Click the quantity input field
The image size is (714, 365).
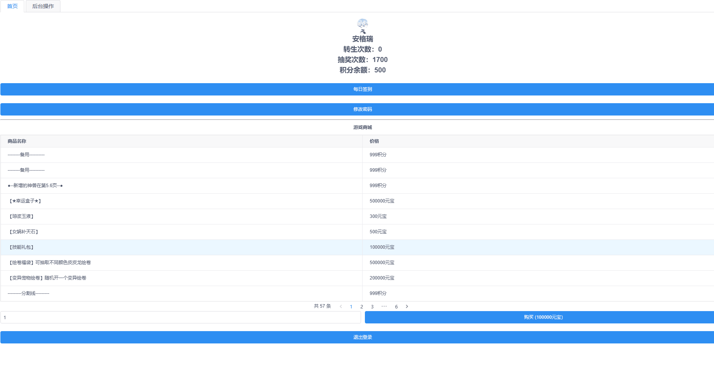(181, 317)
